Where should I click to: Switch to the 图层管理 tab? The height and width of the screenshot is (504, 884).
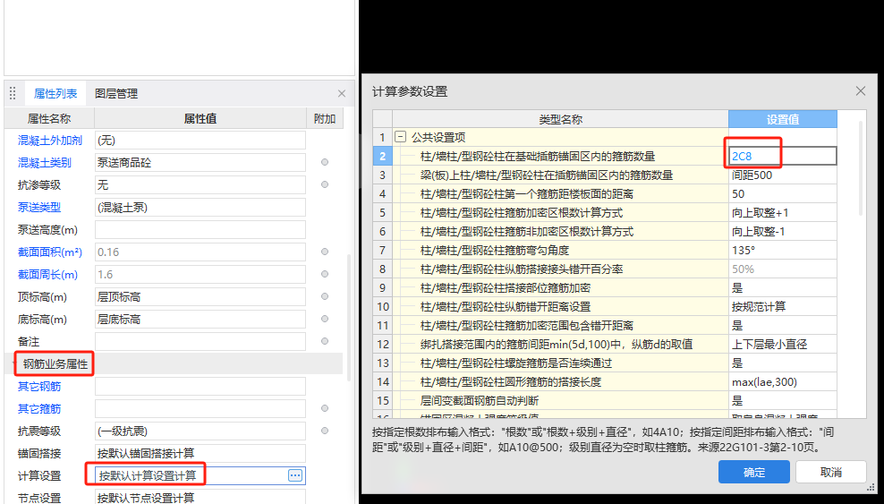116,94
